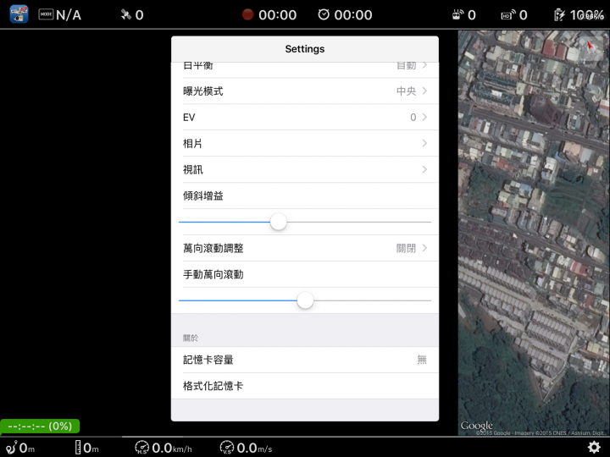Tap the satellite map view
This screenshot has height=457, width=610.
tap(534, 233)
